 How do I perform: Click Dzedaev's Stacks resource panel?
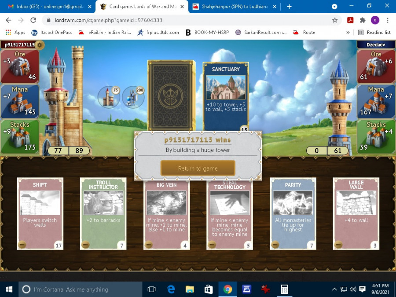pos(376,137)
